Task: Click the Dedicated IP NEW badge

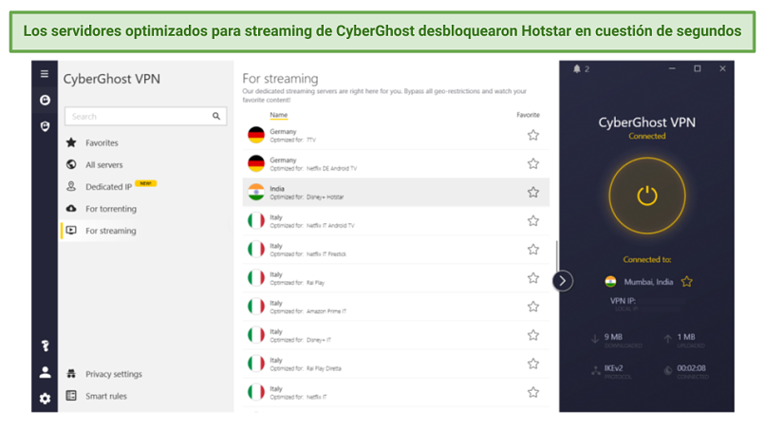Action: 146,183
